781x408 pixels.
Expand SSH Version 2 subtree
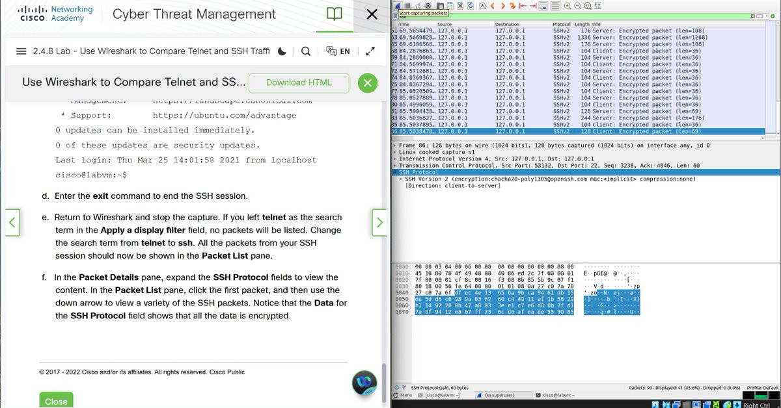click(x=402, y=179)
